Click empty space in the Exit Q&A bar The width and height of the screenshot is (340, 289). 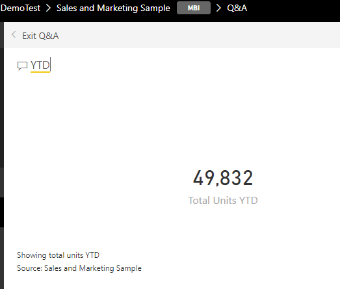tap(195, 35)
